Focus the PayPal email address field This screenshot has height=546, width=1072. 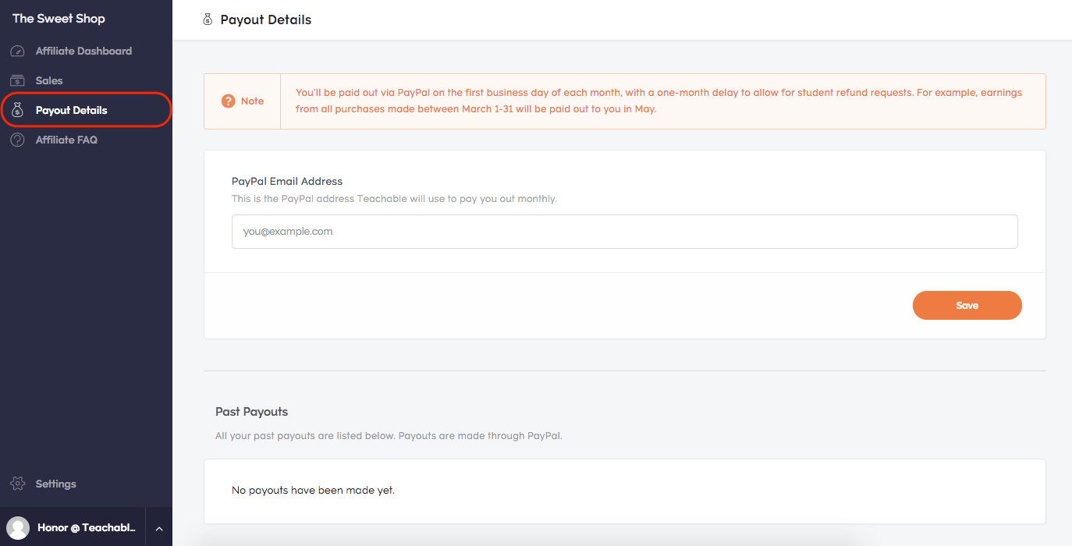pos(624,232)
